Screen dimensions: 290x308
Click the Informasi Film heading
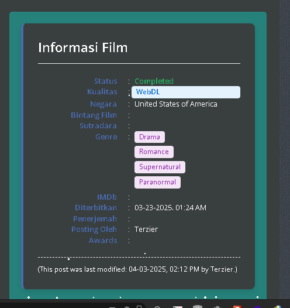click(83, 48)
